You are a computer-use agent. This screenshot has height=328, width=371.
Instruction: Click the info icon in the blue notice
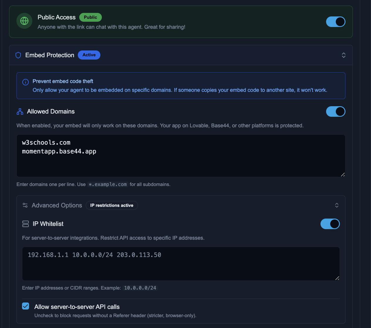26,82
